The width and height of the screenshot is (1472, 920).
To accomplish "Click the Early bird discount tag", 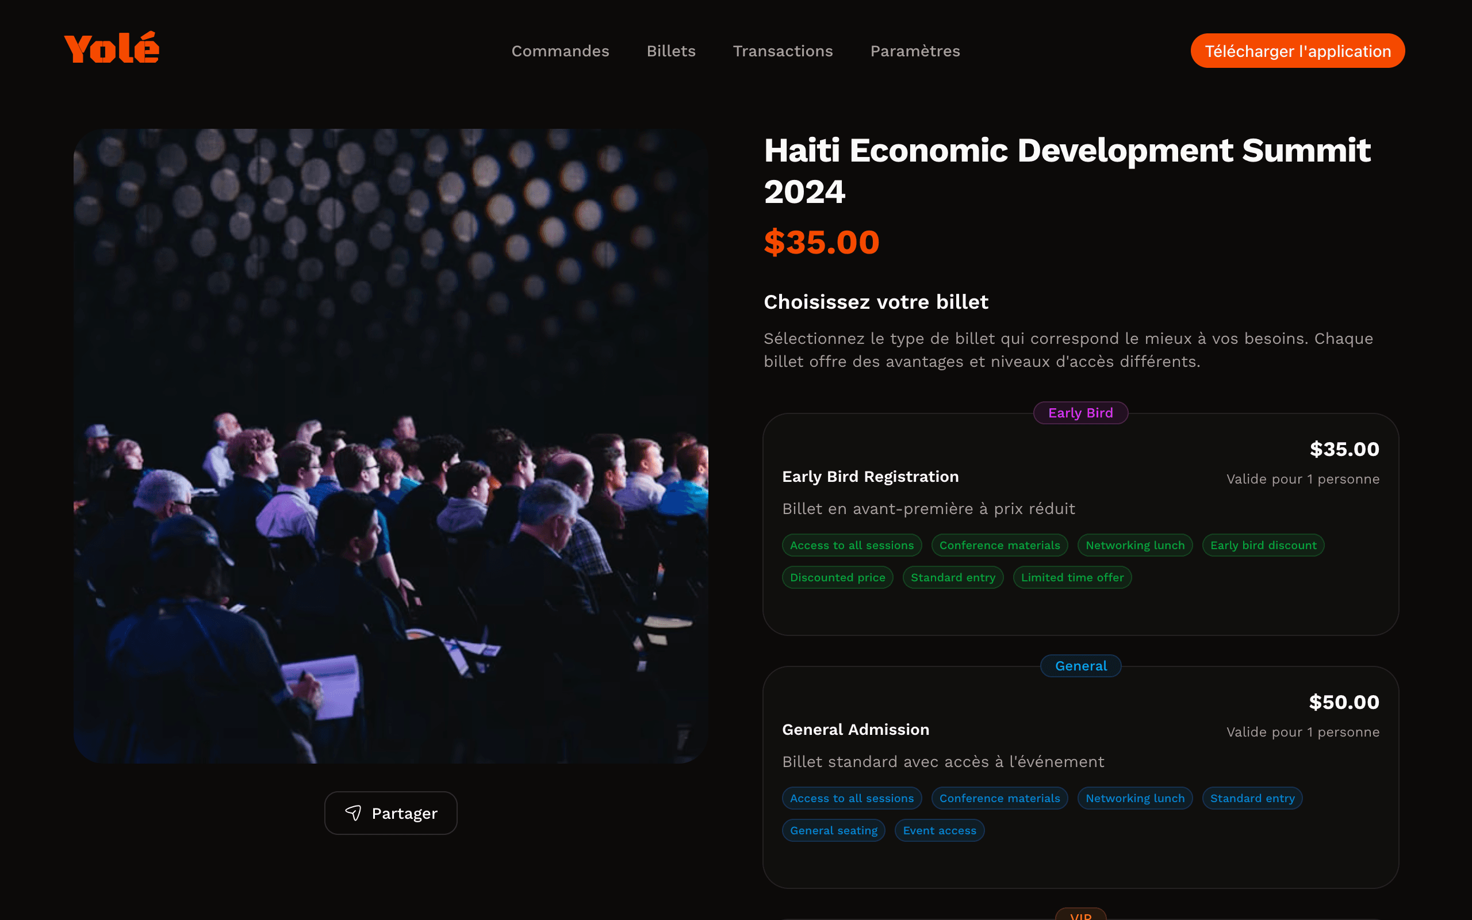I will tap(1263, 545).
